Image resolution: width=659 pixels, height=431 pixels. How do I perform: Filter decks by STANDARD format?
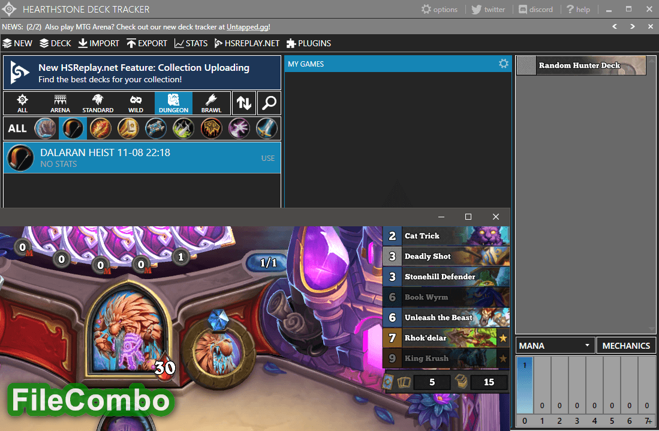98,103
